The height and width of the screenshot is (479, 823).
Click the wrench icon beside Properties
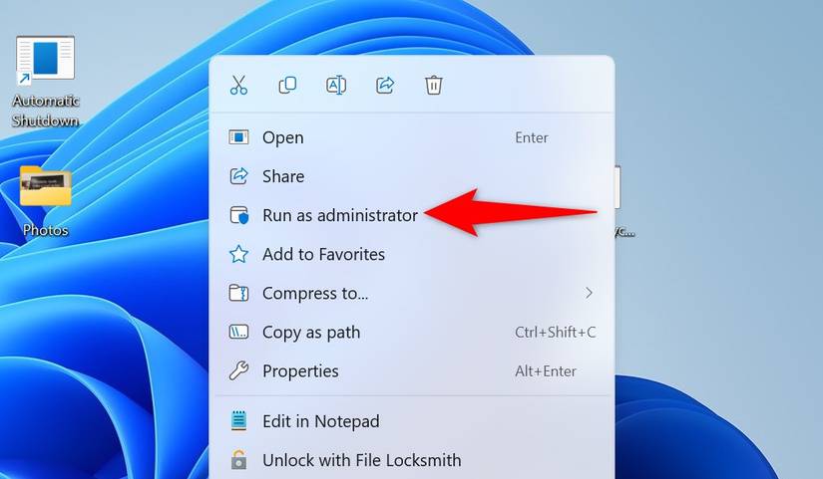pos(238,371)
